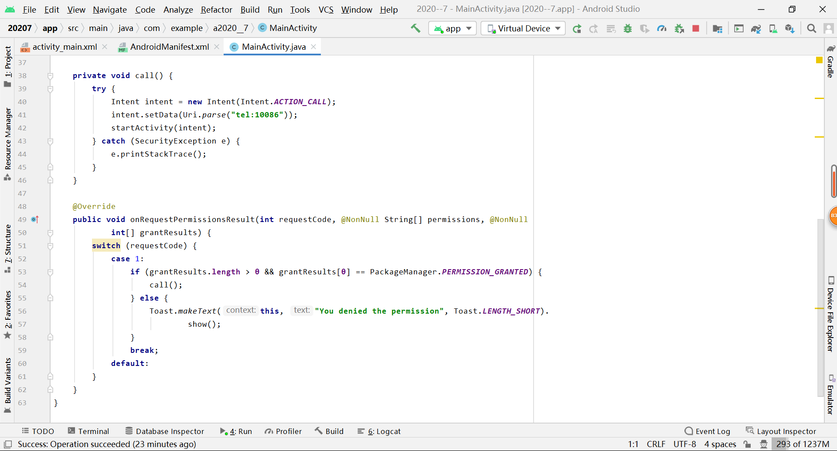This screenshot has width=837, height=451.
Task: Collapse the catch block fold on line 43
Action: 50,141
